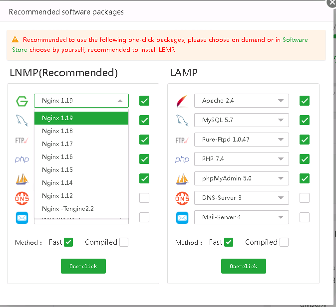Image resolution: width=336 pixels, height=307 pixels.
Task: Choose Nginx 1.17 from the list
Action: 81,144
